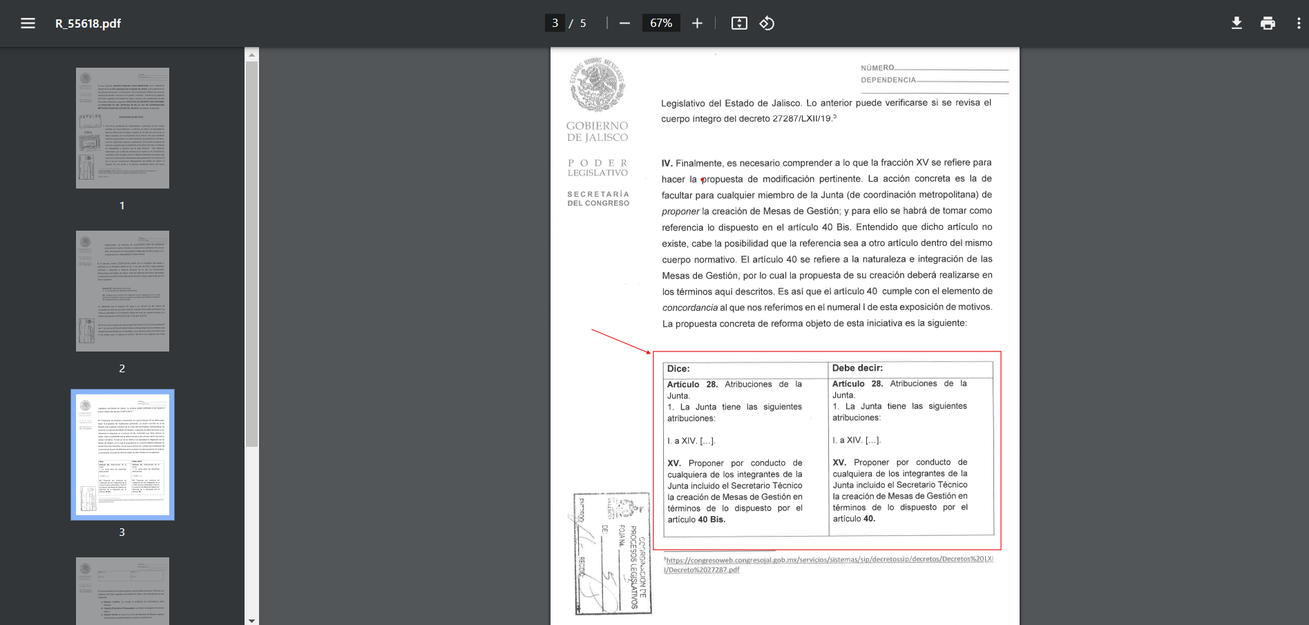Click the 'SECRETARÍA DEL CONGRESO' text

598,199
